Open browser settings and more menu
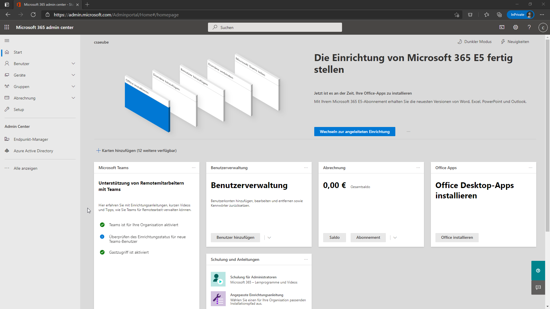Image resolution: width=550 pixels, height=309 pixels. tap(542, 15)
